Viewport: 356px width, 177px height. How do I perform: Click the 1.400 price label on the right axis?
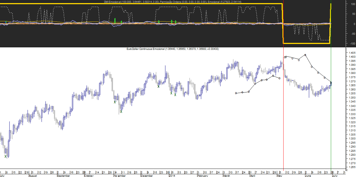[x=350, y=57]
